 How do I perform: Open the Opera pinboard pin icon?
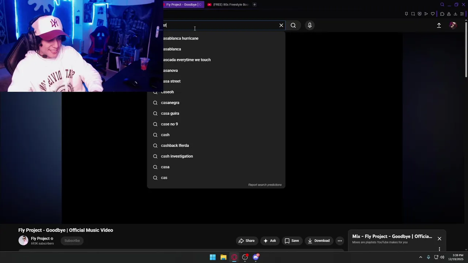pyautogui.click(x=406, y=14)
